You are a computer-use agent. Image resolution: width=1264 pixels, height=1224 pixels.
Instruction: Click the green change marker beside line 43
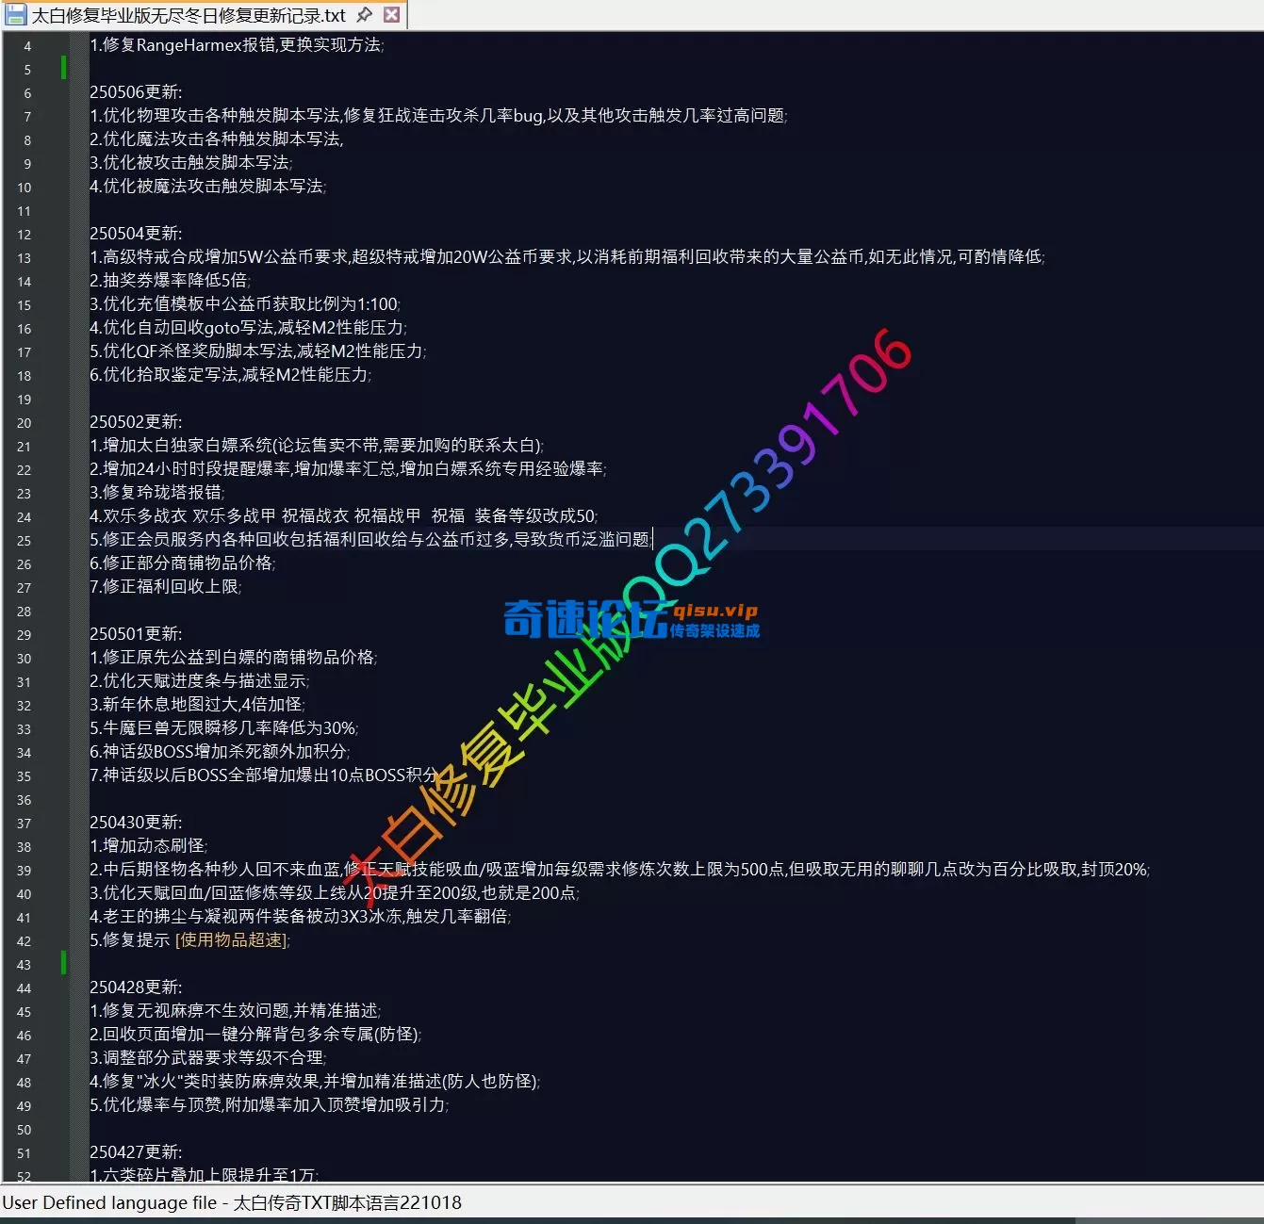(62, 964)
